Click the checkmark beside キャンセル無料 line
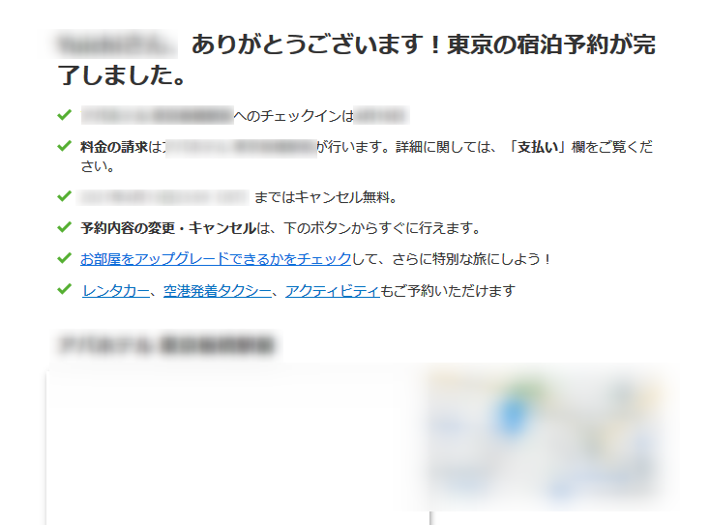This screenshot has height=525, width=709. click(x=64, y=197)
